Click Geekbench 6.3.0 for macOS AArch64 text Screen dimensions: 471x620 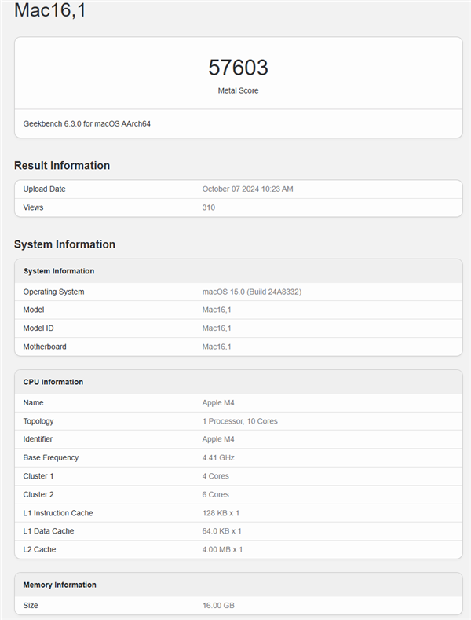[87, 123]
